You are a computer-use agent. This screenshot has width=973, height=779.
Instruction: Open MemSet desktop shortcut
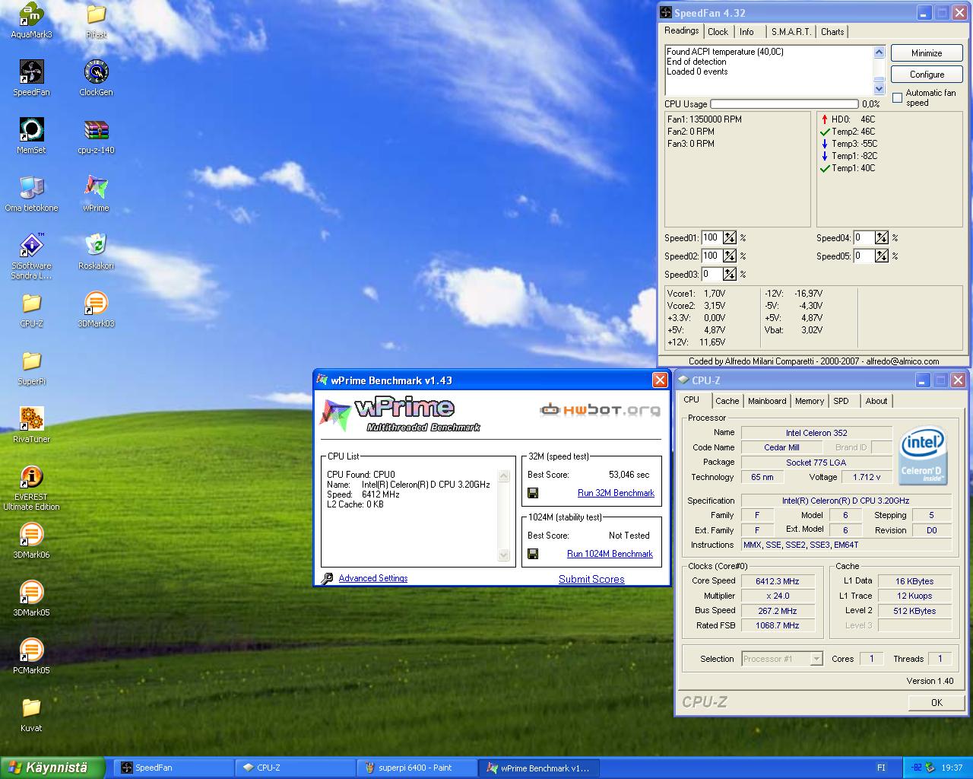click(31, 135)
